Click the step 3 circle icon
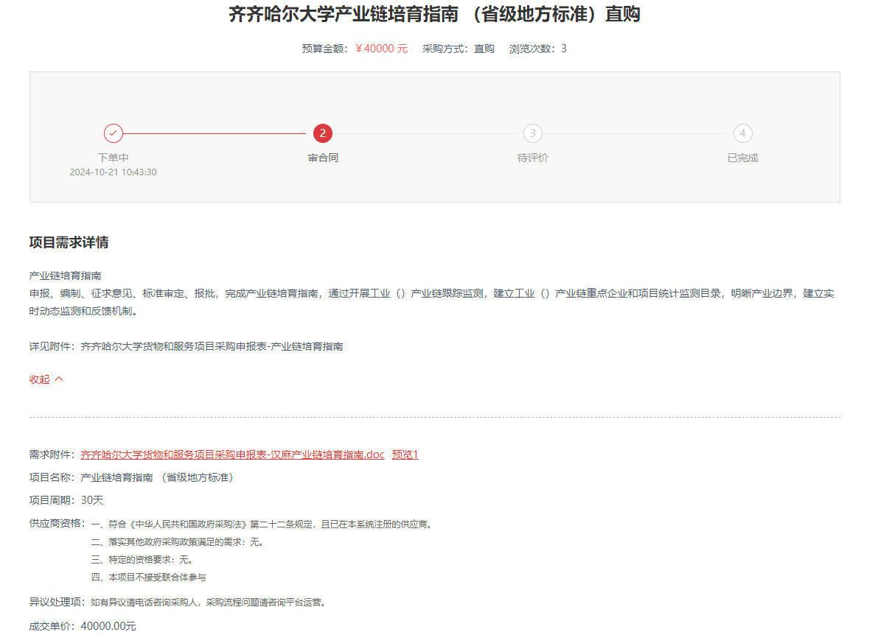 click(x=532, y=133)
